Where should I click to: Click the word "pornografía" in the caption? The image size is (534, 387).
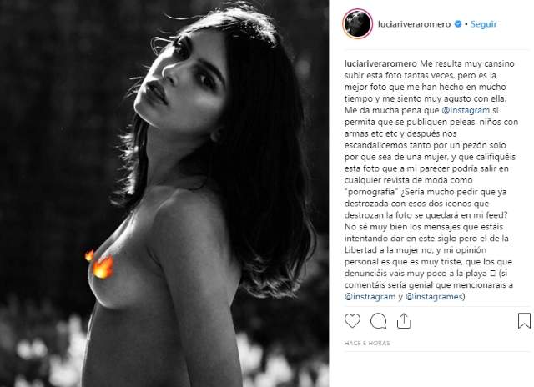point(371,192)
